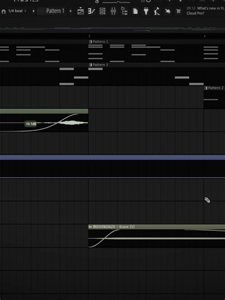Click bar 3 marker on the timeline ruler
The width and height of the screenshot is (225, 300).
pyautogui.click(x=89, y=36)
